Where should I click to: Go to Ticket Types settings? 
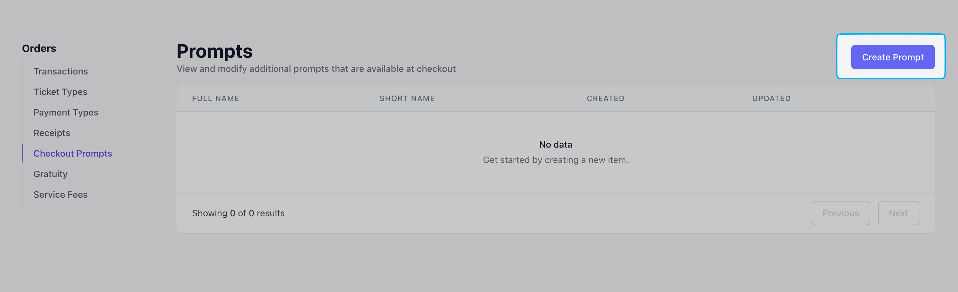tap(60, 92)
